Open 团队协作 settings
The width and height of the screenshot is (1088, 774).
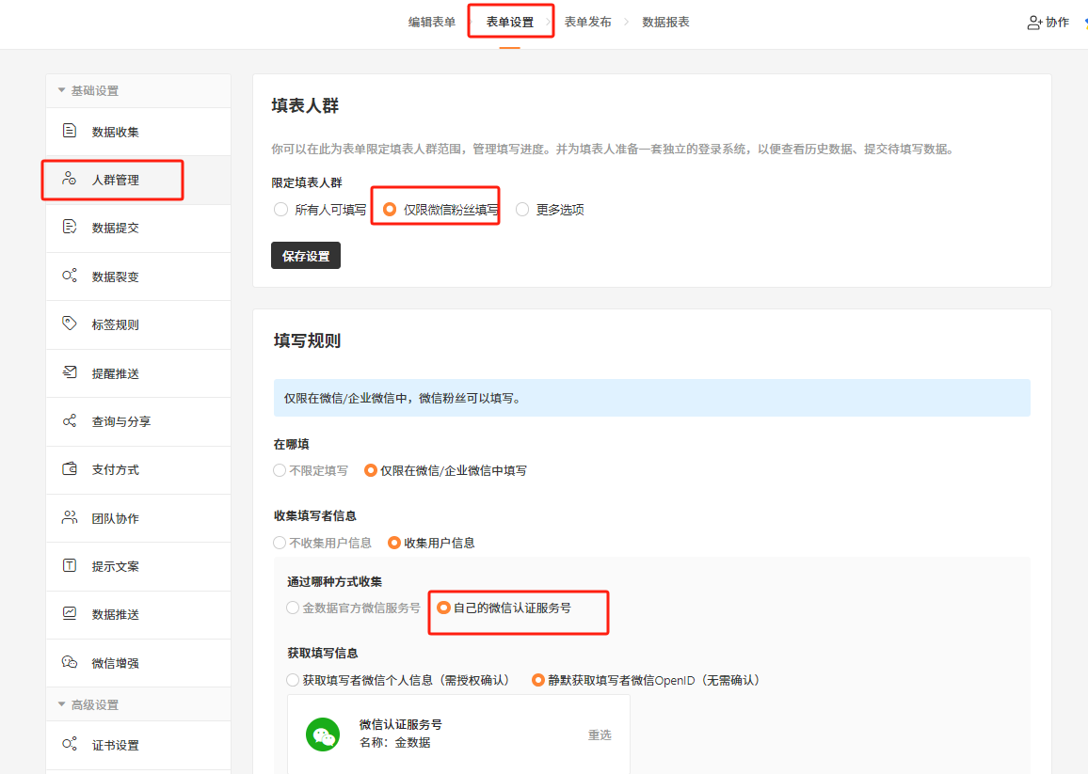138,518
